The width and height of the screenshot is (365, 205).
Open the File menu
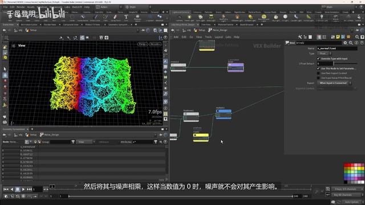(5, 7)
